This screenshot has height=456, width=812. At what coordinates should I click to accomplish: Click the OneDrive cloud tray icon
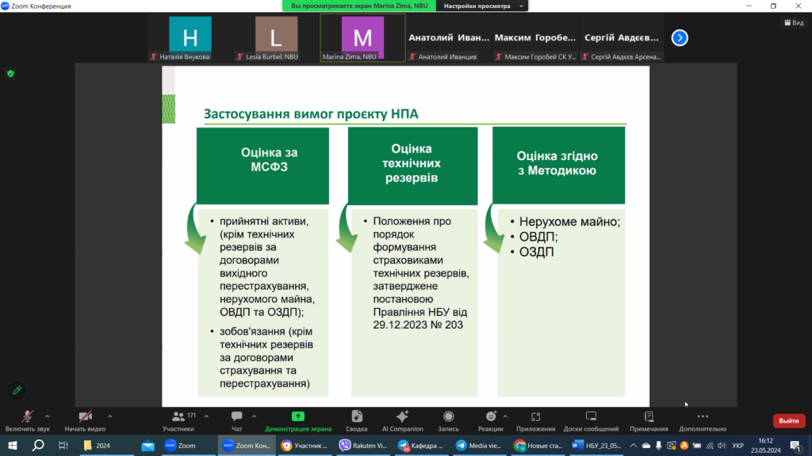(646, 445)
